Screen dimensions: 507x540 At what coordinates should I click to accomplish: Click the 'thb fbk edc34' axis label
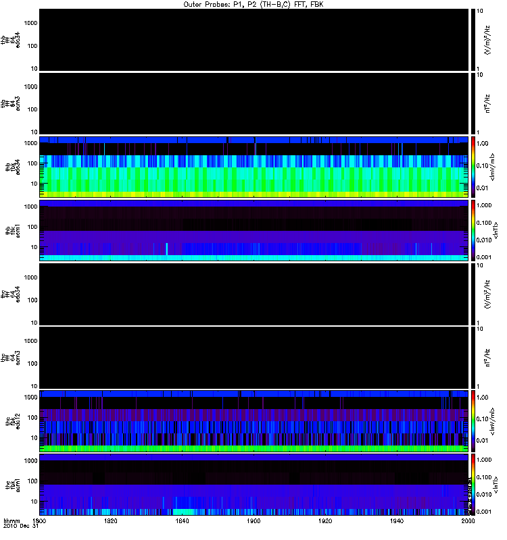click(x=13, y=167)
